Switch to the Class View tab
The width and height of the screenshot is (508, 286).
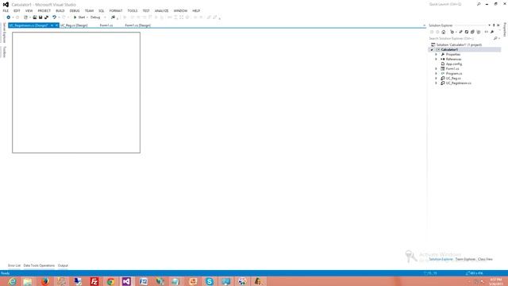tap(485, 259)
